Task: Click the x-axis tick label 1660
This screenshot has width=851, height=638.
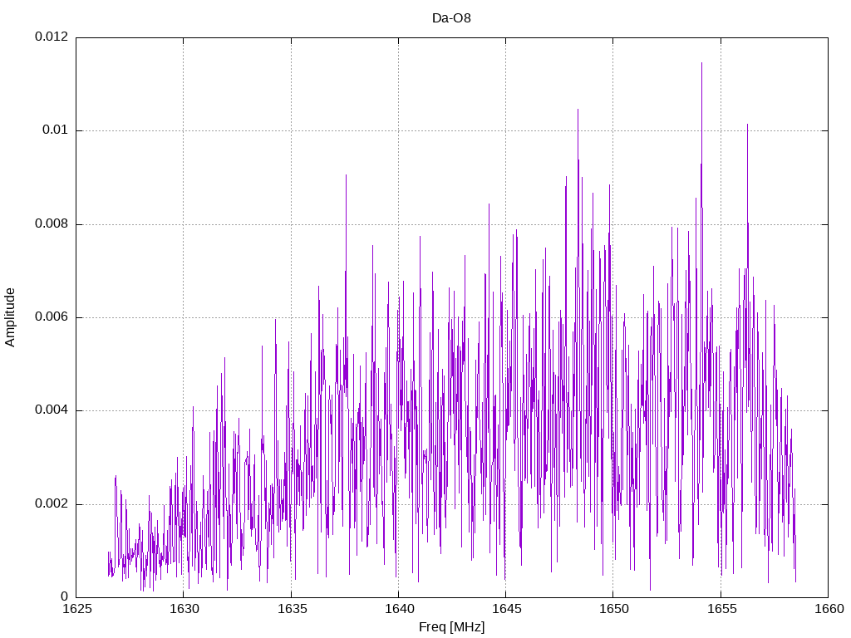Action: tap(829, 609)
